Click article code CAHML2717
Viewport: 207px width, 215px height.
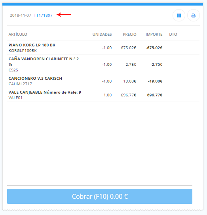20,84
